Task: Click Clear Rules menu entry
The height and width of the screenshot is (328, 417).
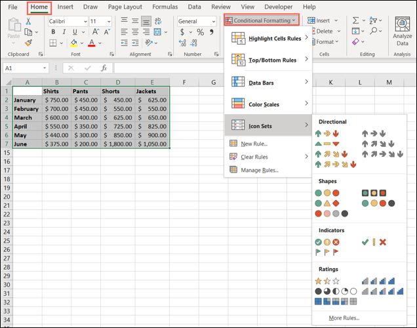Action: tap(268, 157)
